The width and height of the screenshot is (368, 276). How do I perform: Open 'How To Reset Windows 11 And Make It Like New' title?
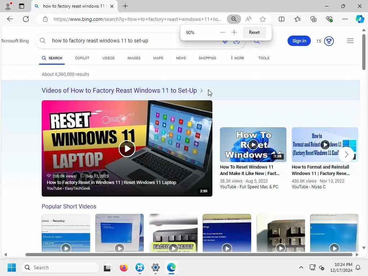[x=250, y=170]
